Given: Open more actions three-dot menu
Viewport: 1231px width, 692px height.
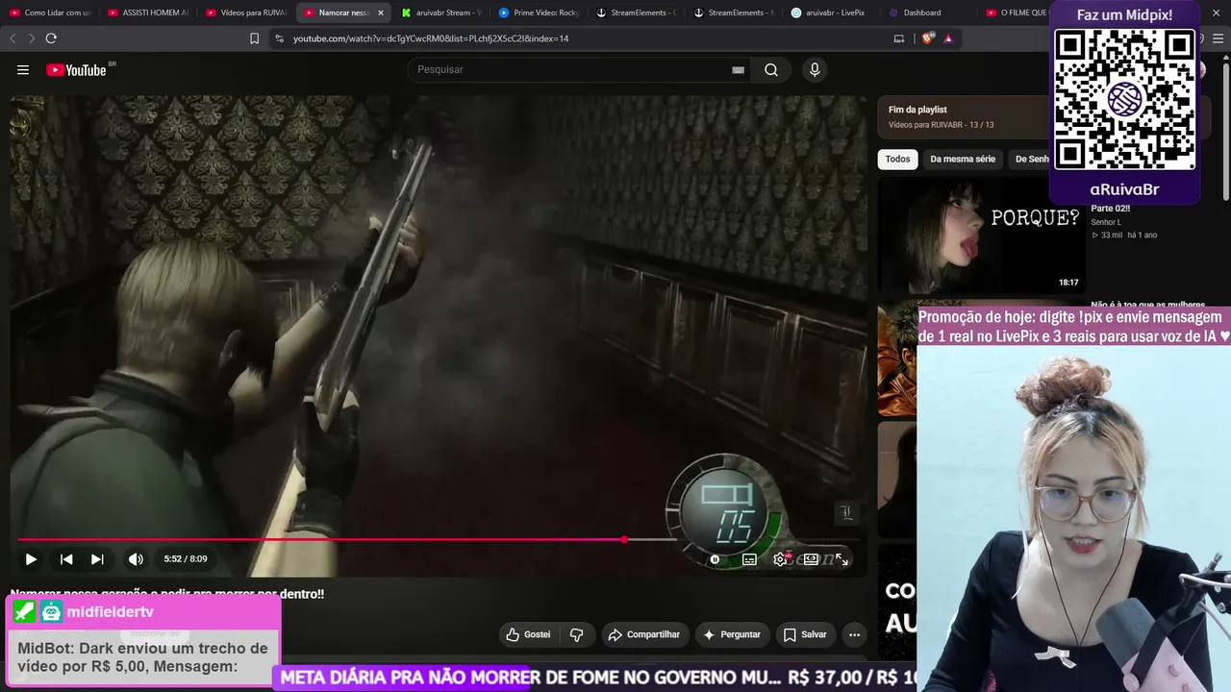Looking at the screenshot, I should pos(854,634).
